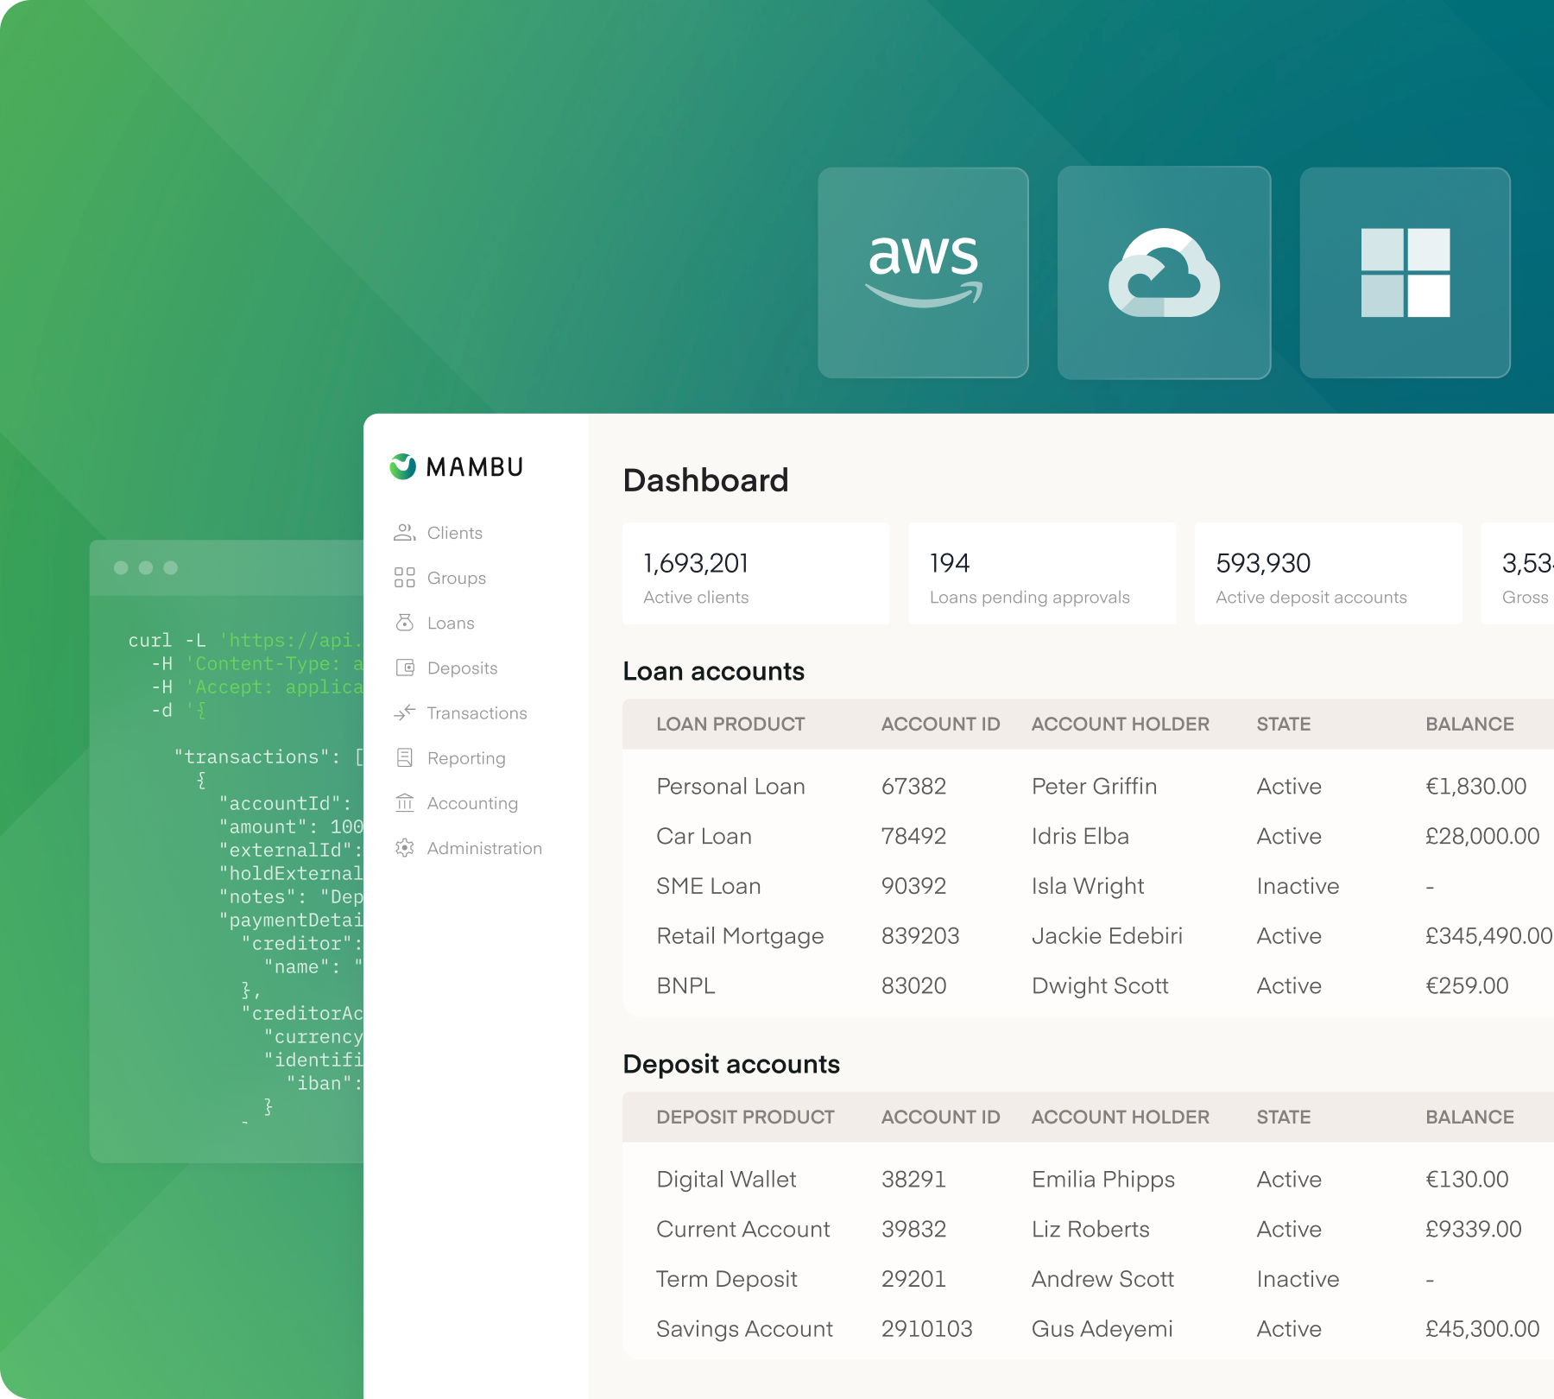Viewport: 1554px width, 1399px height.
Task: Select the Microsoft Windows logo tile
Action: pos(1405,273)
